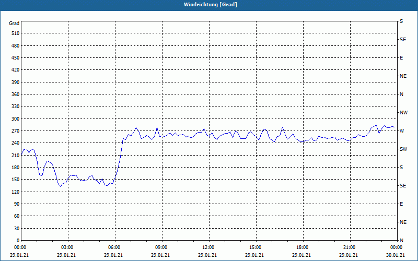Click the SW compass label
The height and width of the screenshot is (261, 418).
tap(403, 149)
